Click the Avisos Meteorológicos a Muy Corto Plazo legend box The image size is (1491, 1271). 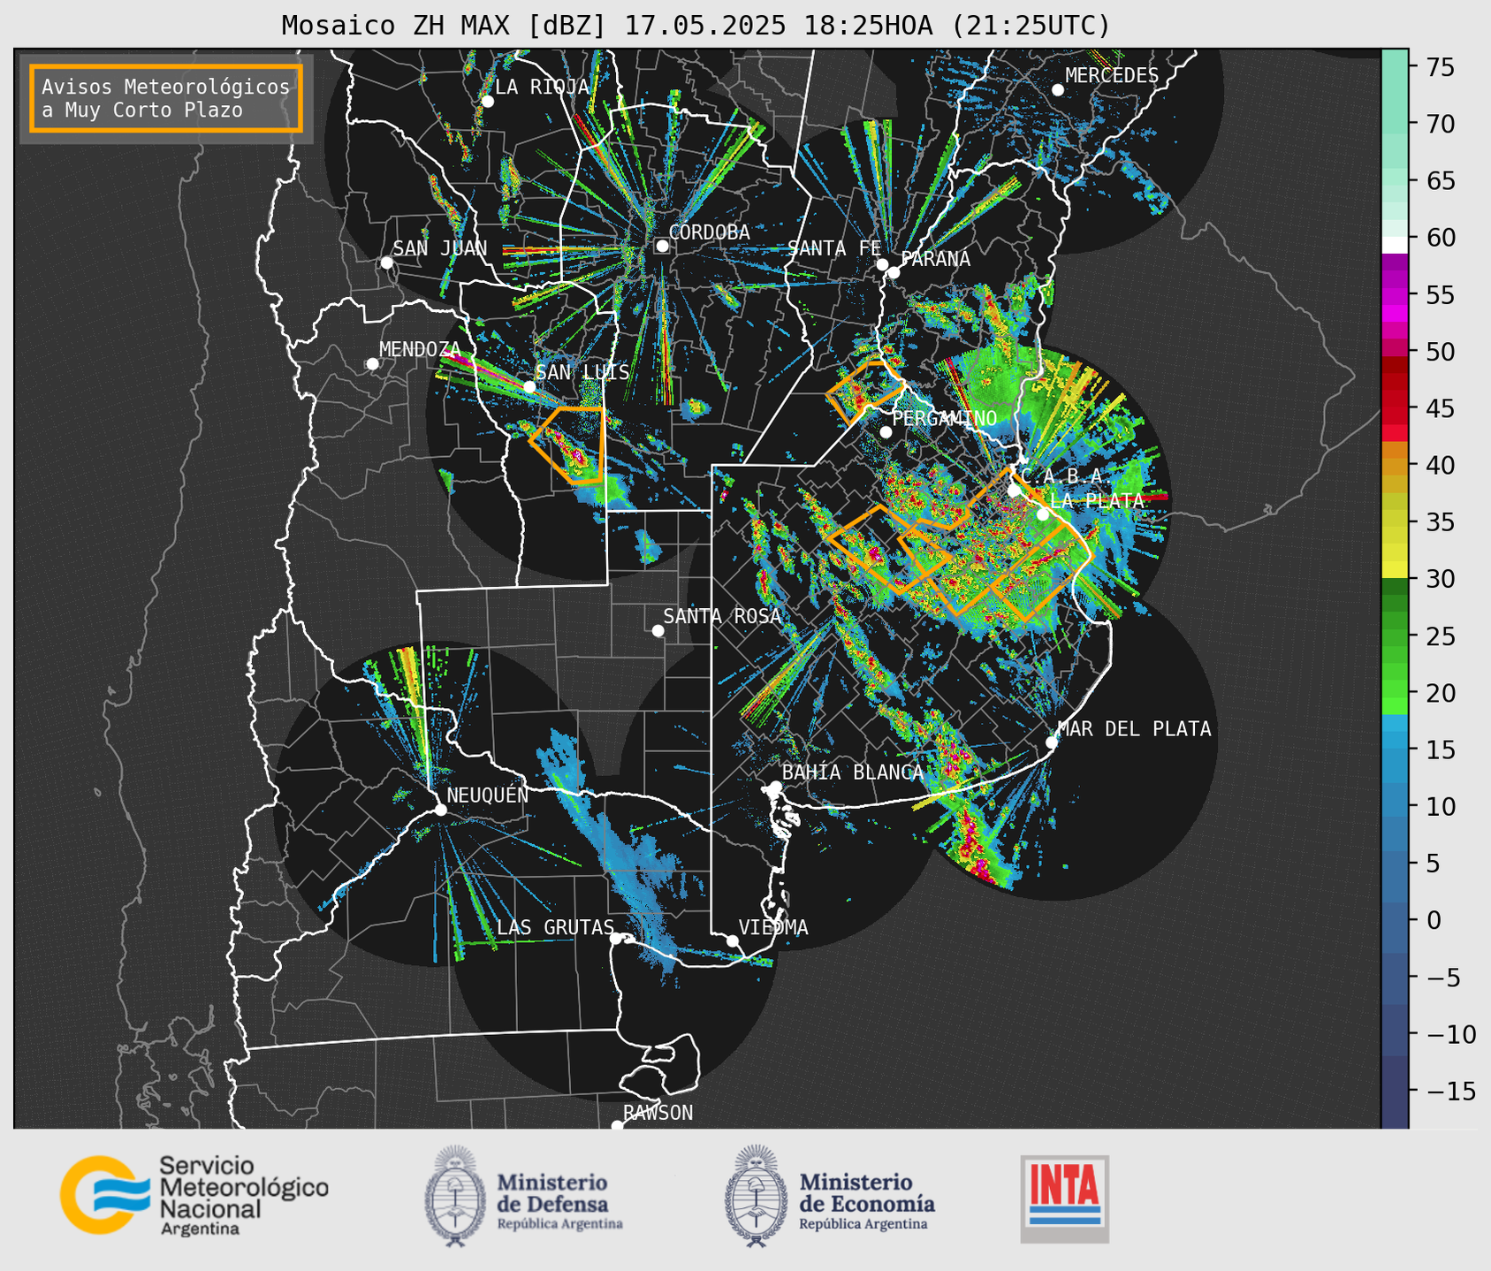pyautogui.click(x=166, y=98)
